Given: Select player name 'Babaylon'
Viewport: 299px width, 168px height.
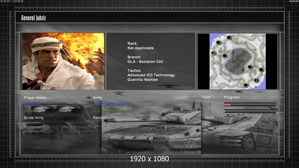Looking at the screenshot, I should 32,104.
